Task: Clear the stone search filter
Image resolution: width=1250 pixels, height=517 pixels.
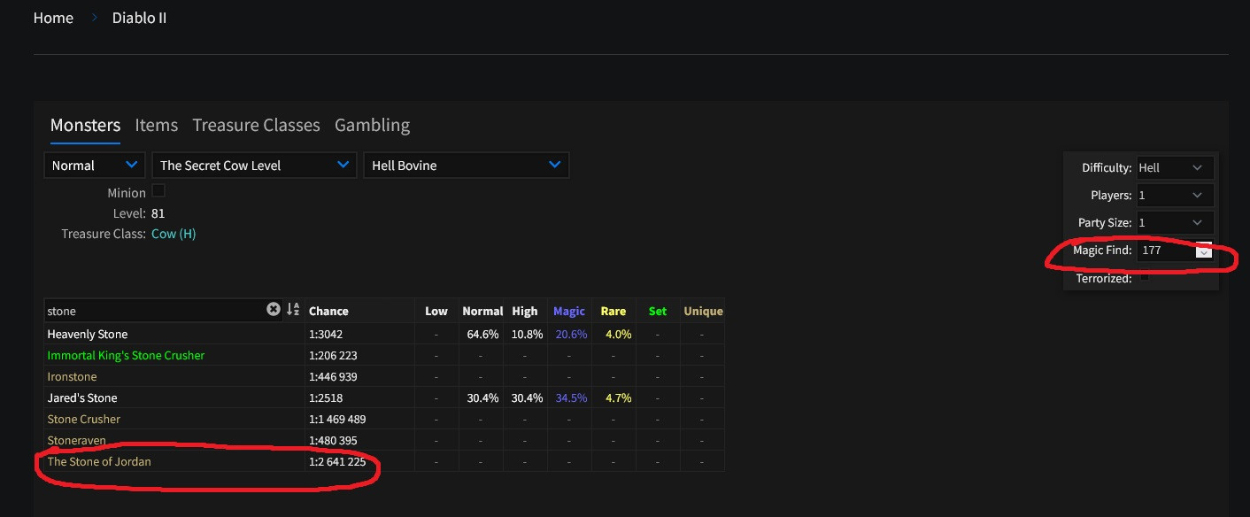Action: (x=274, y=310)
